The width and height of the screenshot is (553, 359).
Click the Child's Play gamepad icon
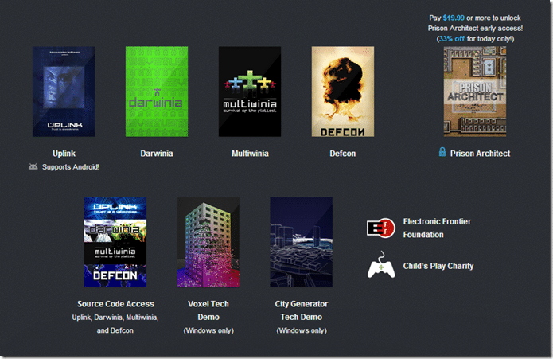(x=381, y=265)
